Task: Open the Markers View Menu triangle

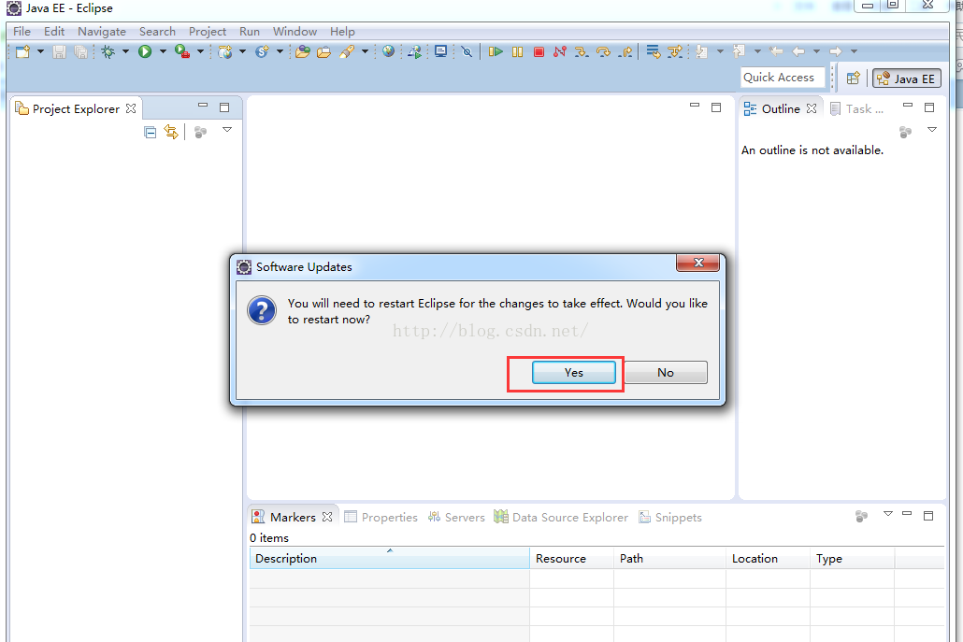Action: coord(887,514)
